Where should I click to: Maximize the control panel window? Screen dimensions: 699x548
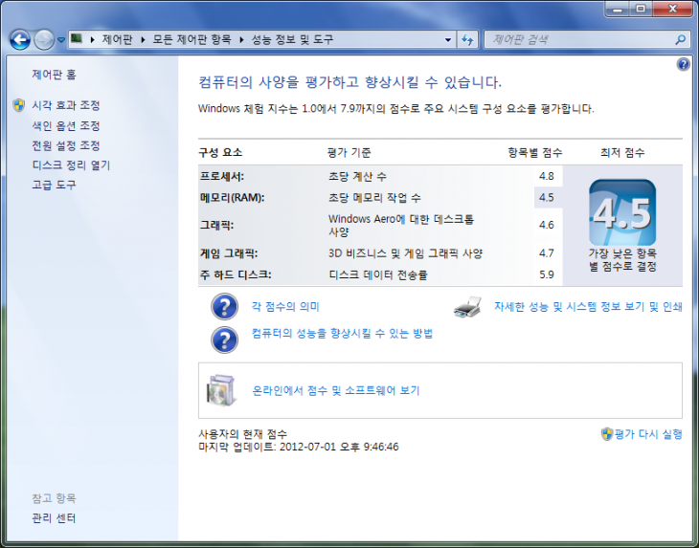coord(641,9)
